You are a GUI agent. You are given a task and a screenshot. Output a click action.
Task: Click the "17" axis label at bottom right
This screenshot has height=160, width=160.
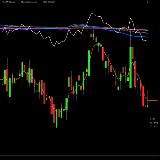pos(154,157)
